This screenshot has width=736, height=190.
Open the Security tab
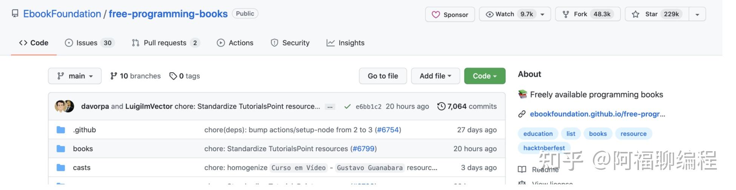tap(290, 43)
